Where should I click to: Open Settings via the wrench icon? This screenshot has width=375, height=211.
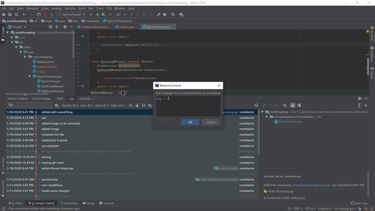pyautogui.click(x=159, y=15)
